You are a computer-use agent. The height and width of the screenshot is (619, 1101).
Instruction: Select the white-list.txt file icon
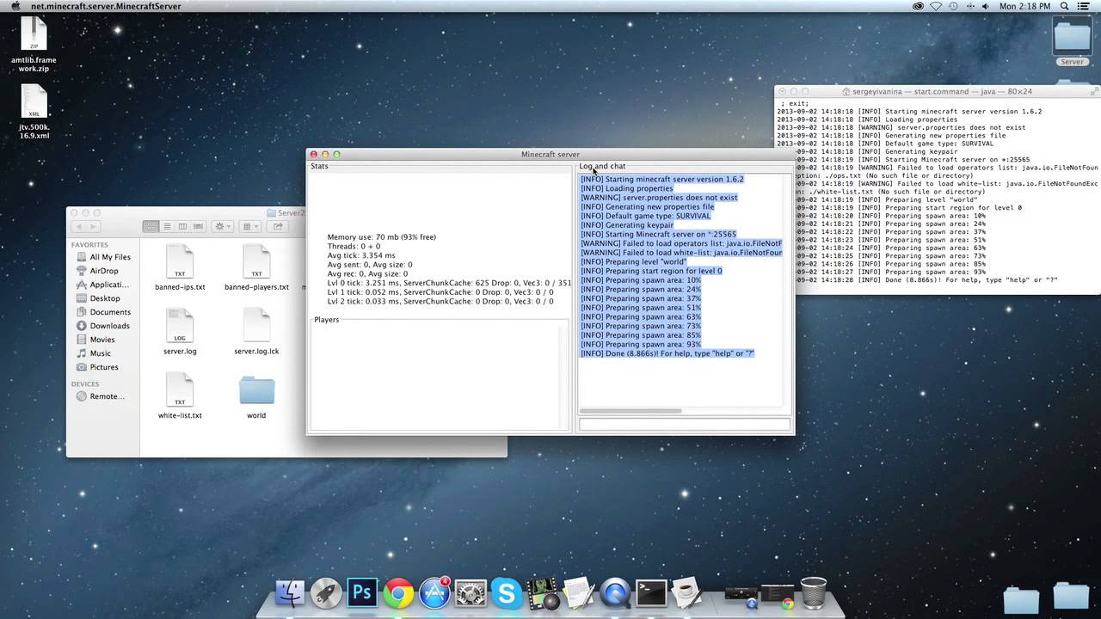[180, 390]
